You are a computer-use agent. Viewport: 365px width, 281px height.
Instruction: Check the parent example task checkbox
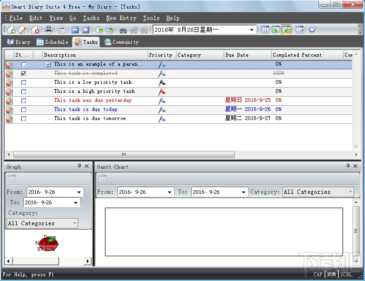23,64
